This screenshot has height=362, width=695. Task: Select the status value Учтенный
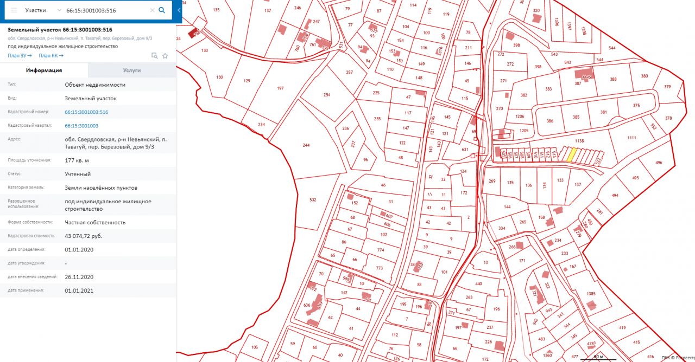point(78,174)
